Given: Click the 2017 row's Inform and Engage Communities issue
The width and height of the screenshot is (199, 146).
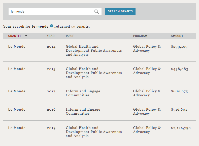Looking at the screenshot, I should click(x=83, y=93).
